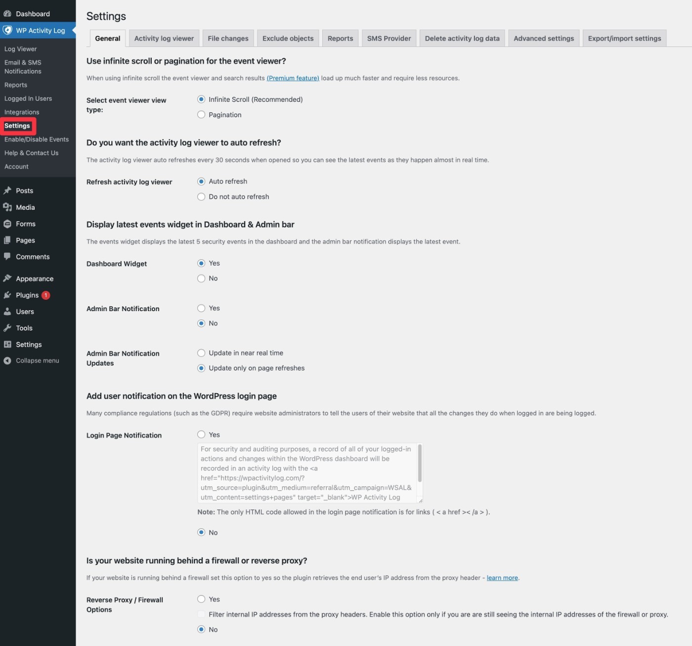This screenshot has width=692, height=646.
Task: Select Infinite Scroll (Recommended) option
Action: tap(201, 99)
